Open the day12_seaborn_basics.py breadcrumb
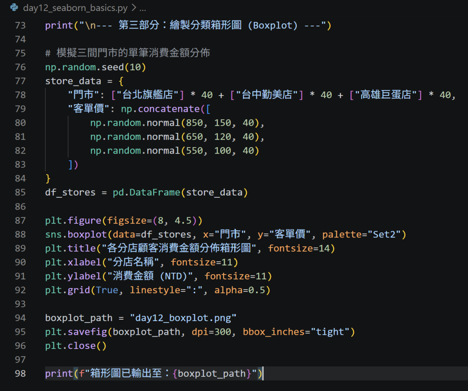 [x=75, y=8]
